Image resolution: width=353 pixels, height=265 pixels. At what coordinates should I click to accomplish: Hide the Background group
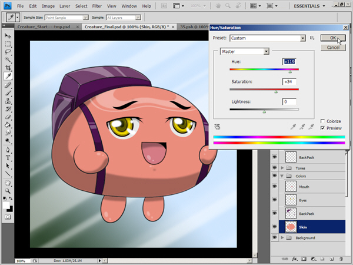pyautogui.click(x=274, y=237)
